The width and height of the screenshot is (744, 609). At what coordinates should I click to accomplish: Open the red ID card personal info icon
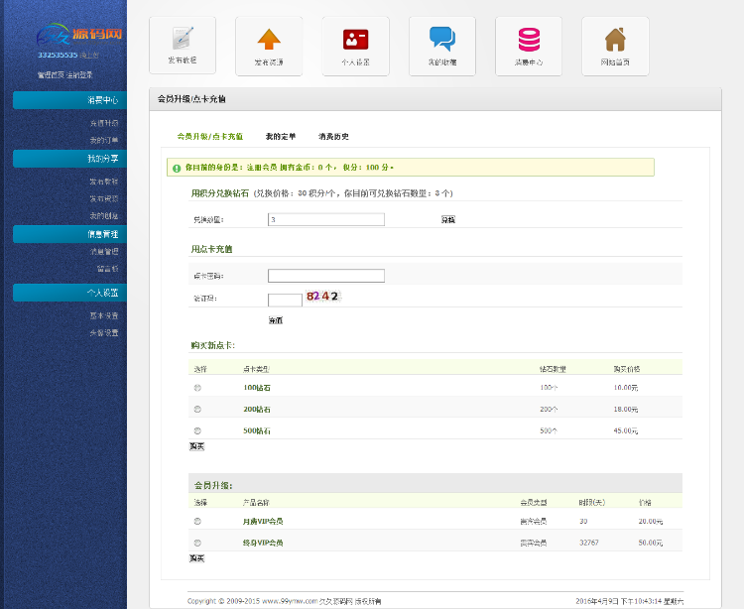[355, 40]
